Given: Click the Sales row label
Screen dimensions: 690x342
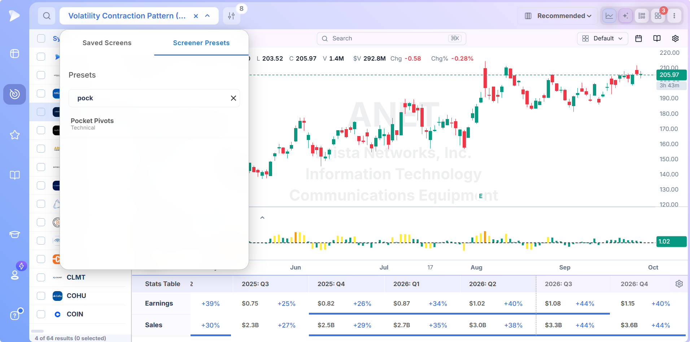Looking at the screenshot, I should 153,325.
